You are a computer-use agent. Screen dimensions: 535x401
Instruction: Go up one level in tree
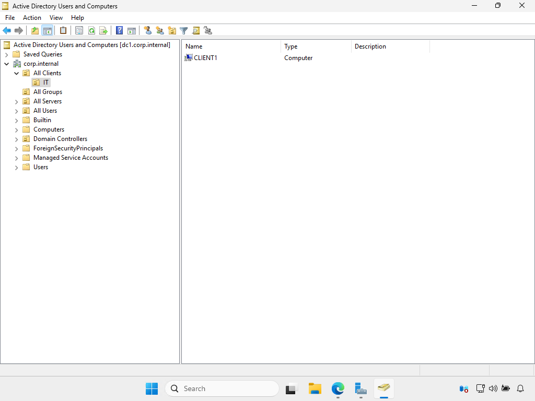pyautogui.click(x=35, y=31)
